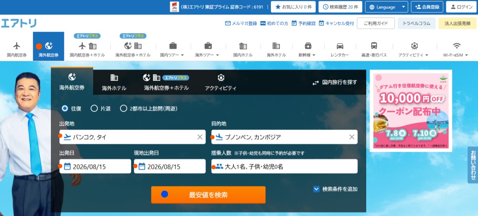Click JPX 東証プライム badge icon
This screenshot has height=216, width=478.
(175, 7)
